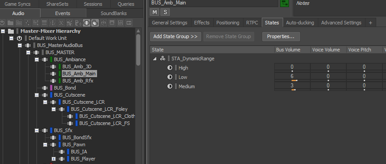The height and width of the screenshot is (164, 386).
Task: Click the STA_DynamicRange state group icon
Action: pyautogui.click(x=163, y=59)
